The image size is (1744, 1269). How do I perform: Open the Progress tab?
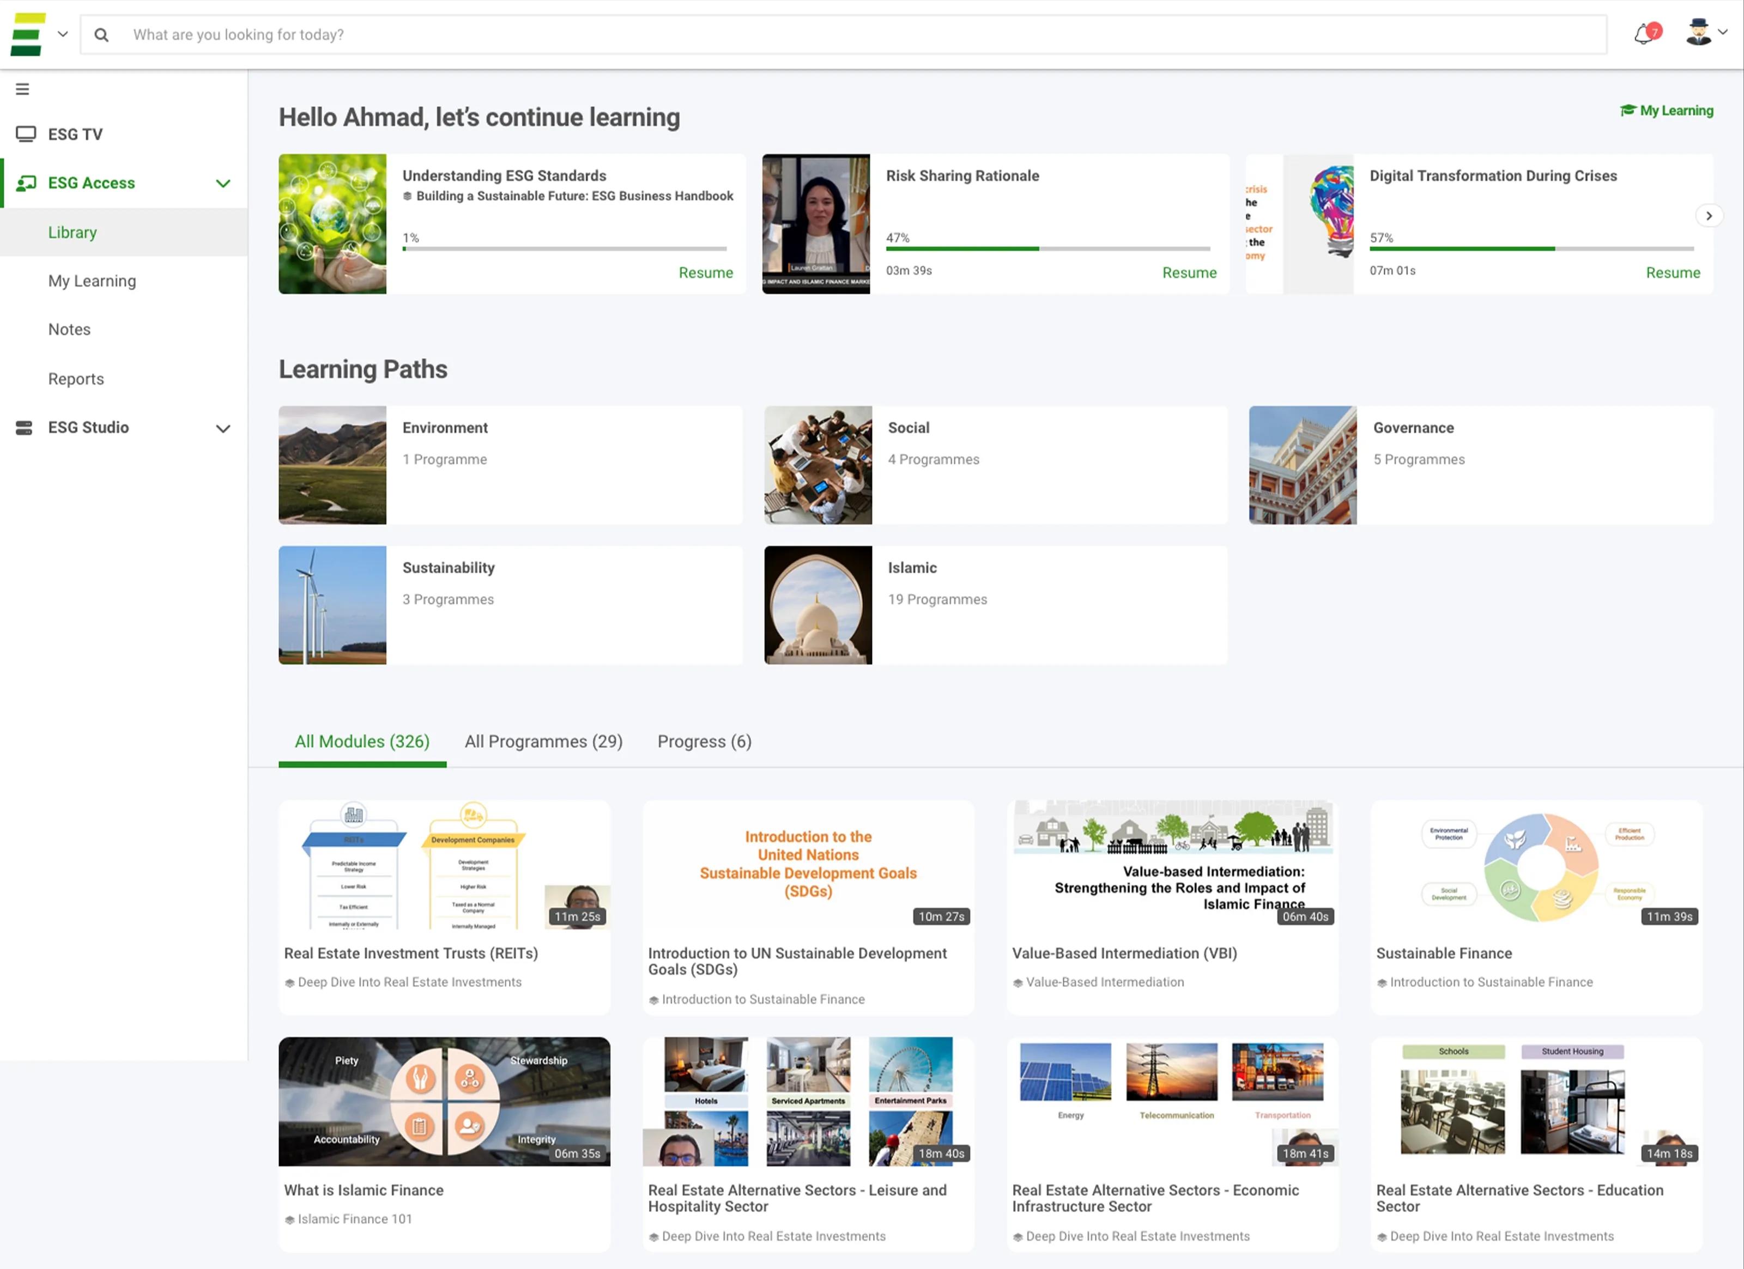click(x=704, y=741)
